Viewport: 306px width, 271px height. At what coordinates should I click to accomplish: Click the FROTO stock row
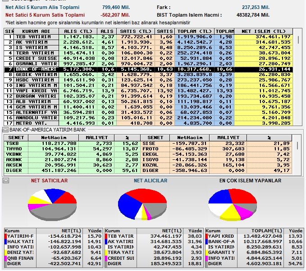pos(216,149)
